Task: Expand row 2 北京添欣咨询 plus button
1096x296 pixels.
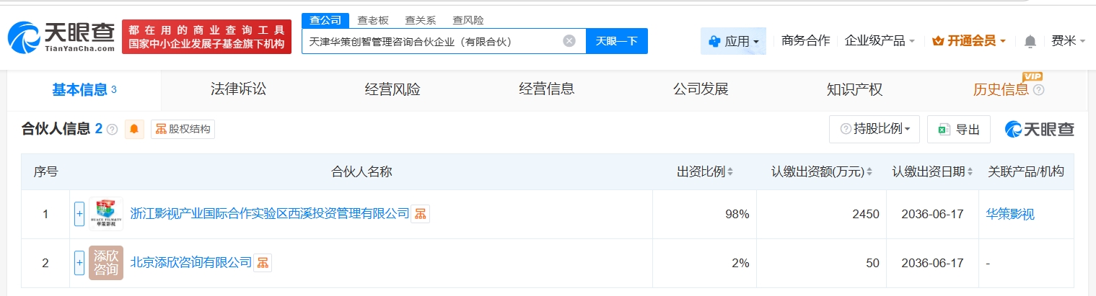Action: (x=79, y=264)
